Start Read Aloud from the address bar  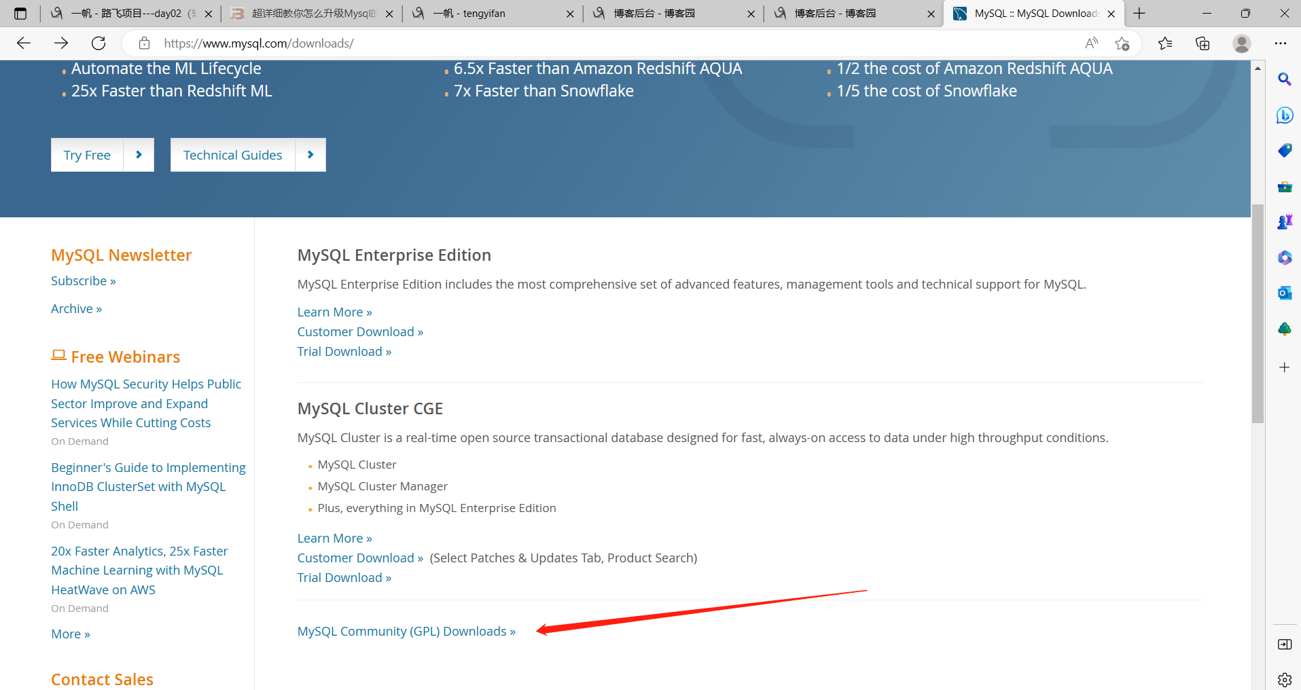1092,43
